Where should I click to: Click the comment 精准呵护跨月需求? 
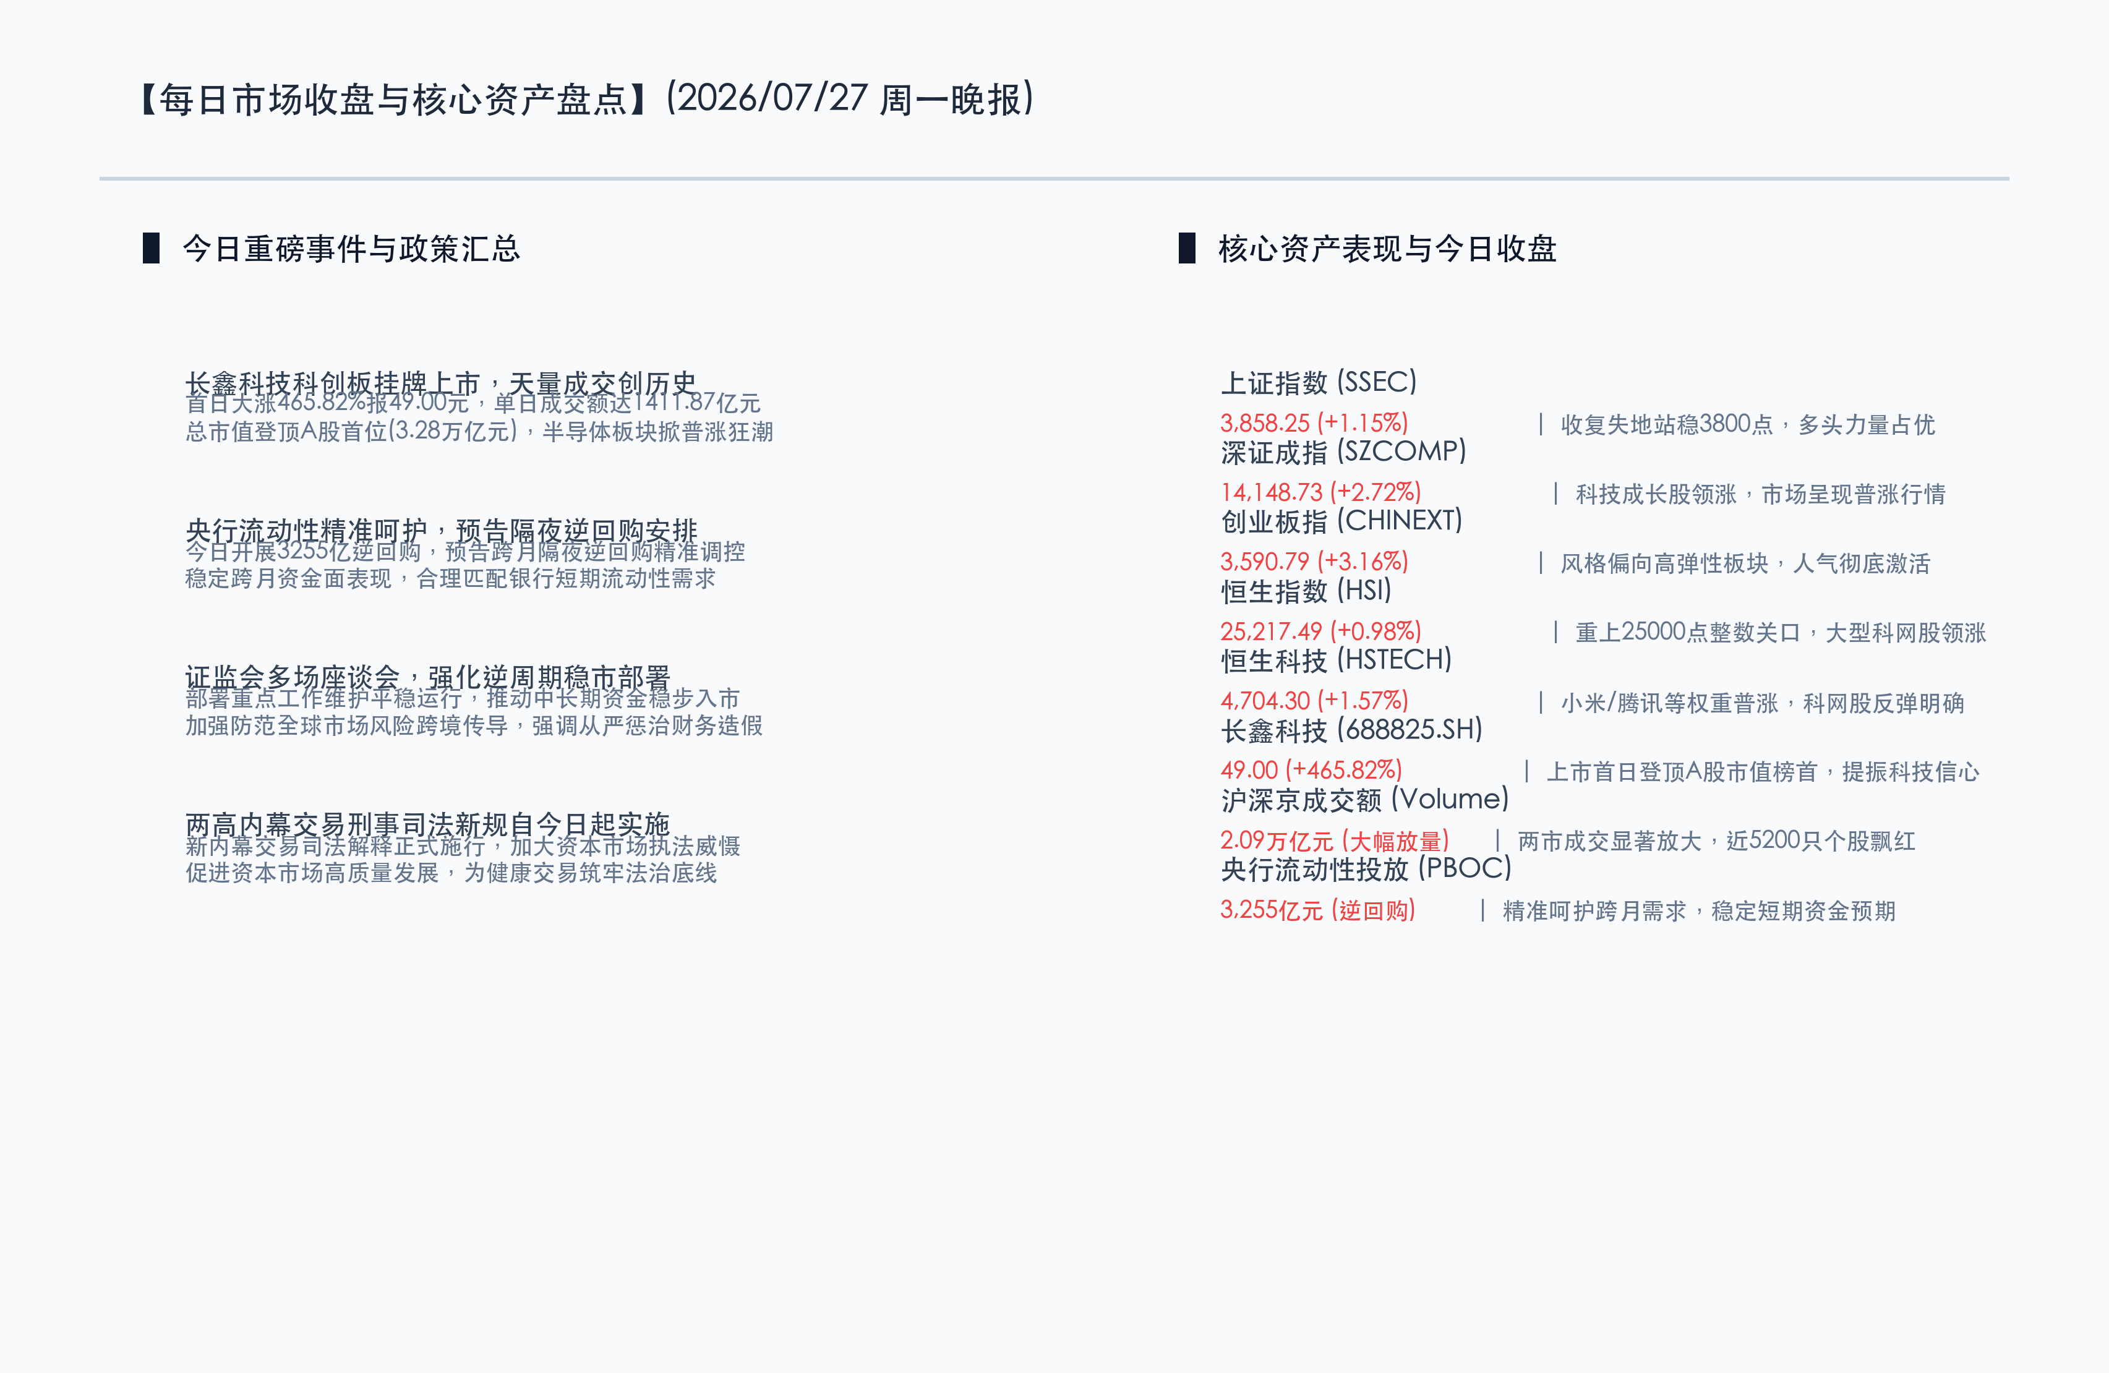(1595, 911)
